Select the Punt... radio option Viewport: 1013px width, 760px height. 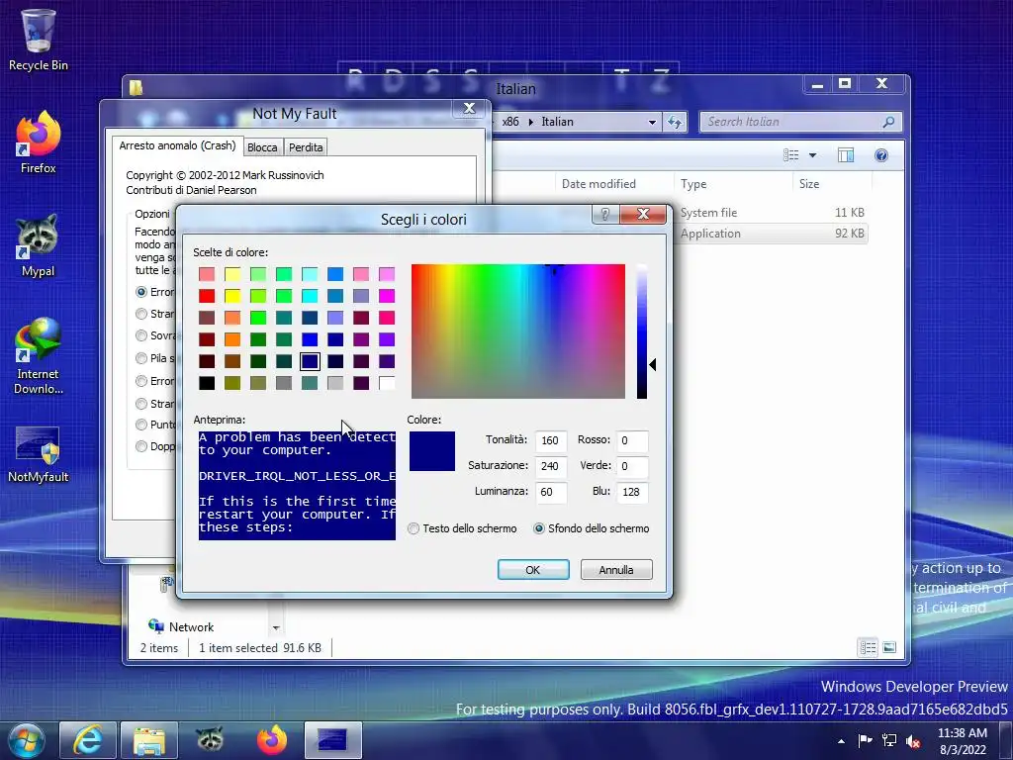141,425
